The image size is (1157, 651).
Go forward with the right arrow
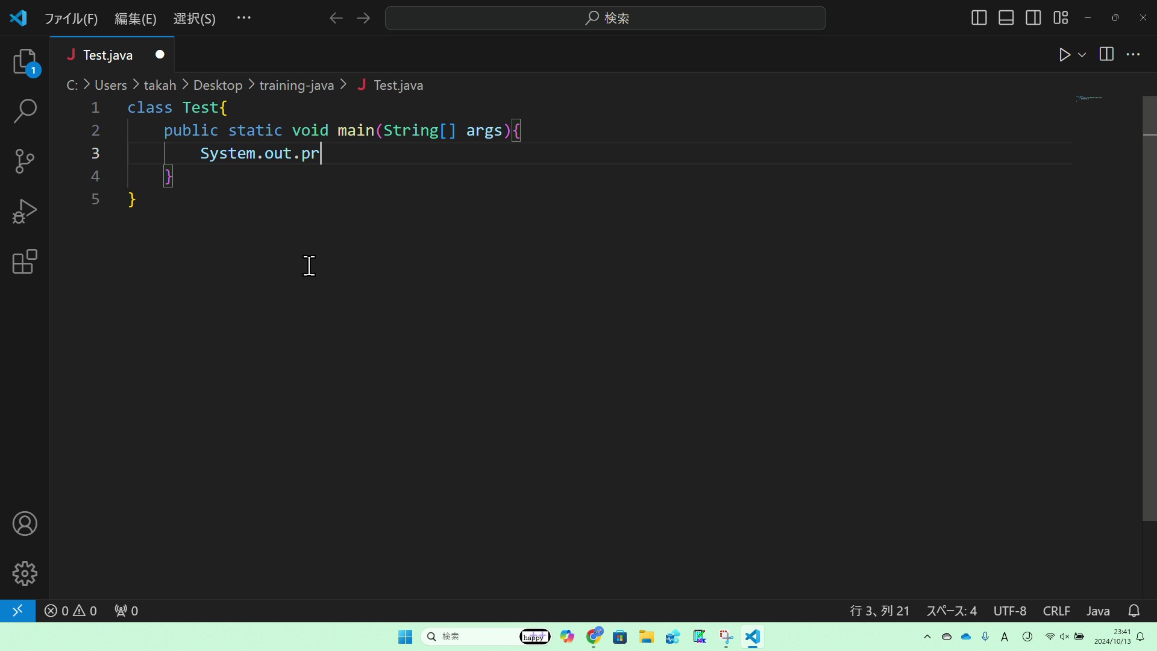[363, 18]
